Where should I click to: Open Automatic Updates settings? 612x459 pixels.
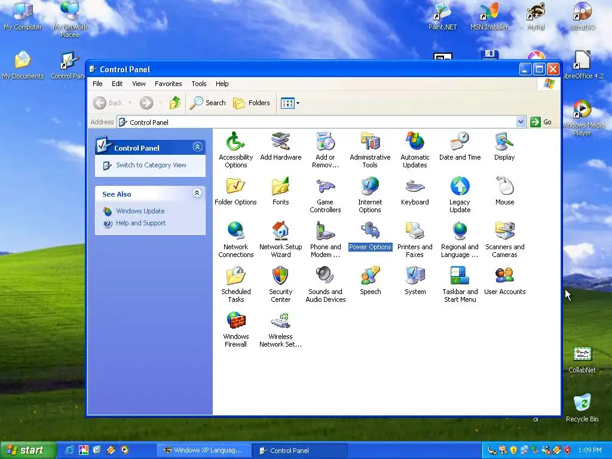coord(415,150)
